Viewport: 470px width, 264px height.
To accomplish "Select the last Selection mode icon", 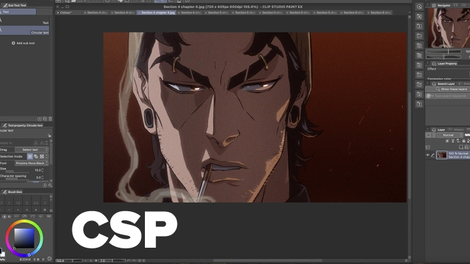I will pyautogui.click(x=42, y=156).
